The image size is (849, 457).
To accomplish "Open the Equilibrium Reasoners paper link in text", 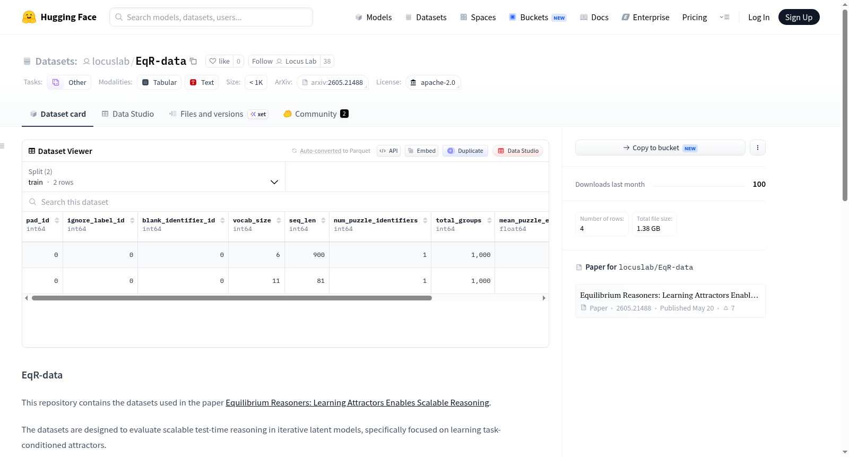I will click(x=357, y=403).
